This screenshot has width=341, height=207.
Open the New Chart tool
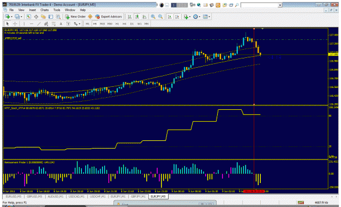coord(7,16)
